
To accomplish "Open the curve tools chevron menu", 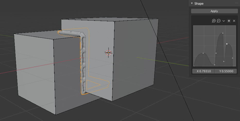I will pyautogui.click(x=224, y=21).
